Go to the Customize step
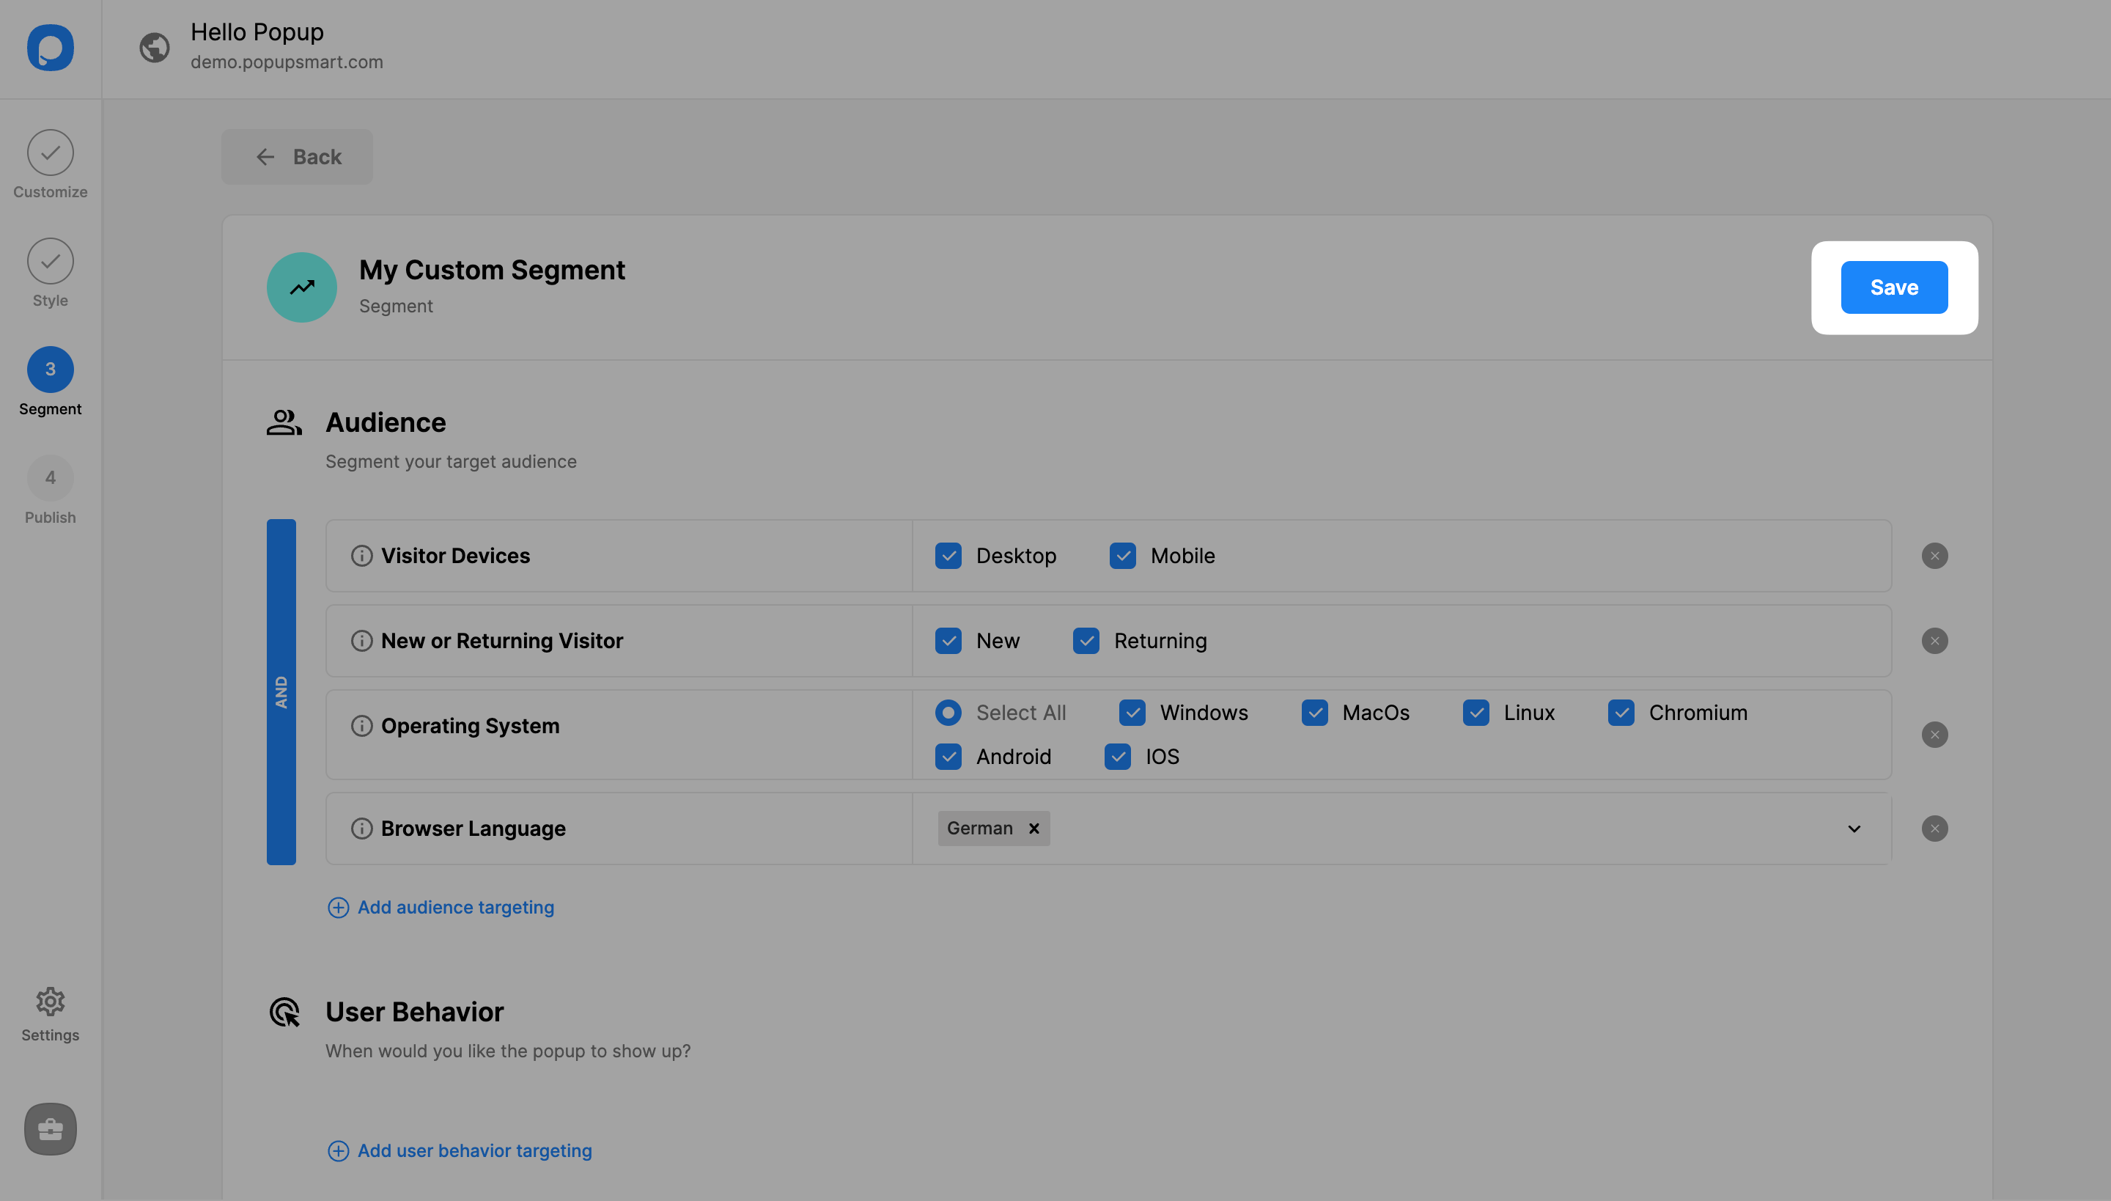The image size is (2111, 1201). click(x=51, y=153)
